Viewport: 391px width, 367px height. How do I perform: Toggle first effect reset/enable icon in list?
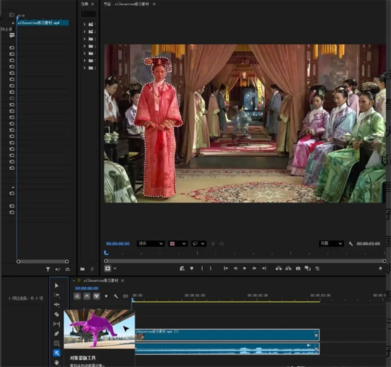point(12,49)
